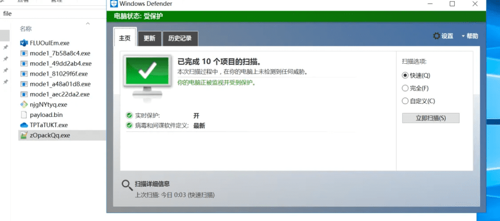Click the 名称 column header in Explorer
The height and width of the screenshot is (221, 500).
(26, 29)
